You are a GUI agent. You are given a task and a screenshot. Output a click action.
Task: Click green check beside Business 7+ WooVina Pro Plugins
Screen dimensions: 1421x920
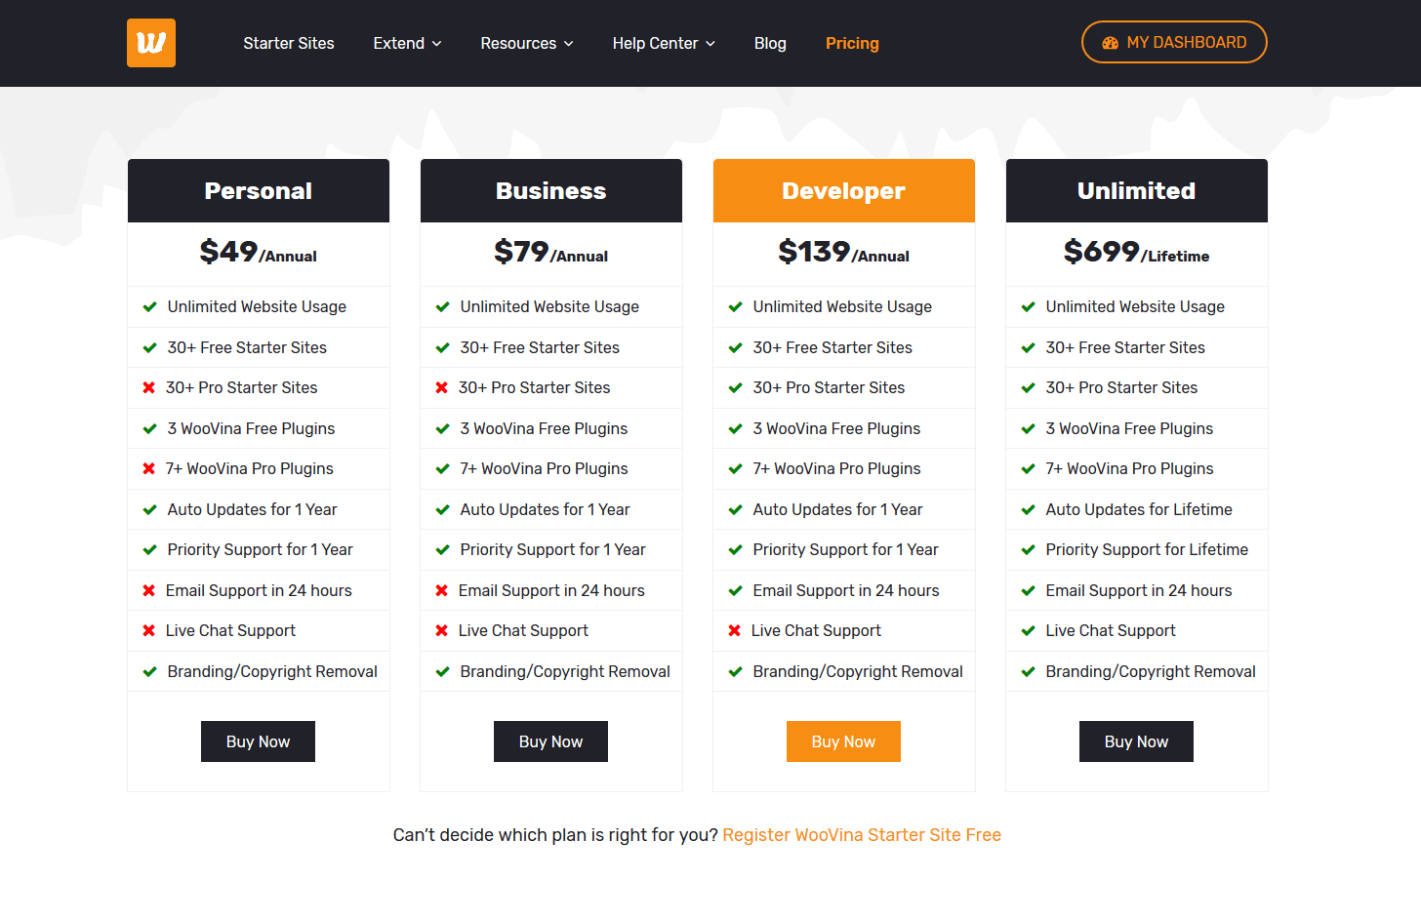click(x=443, y=468)
